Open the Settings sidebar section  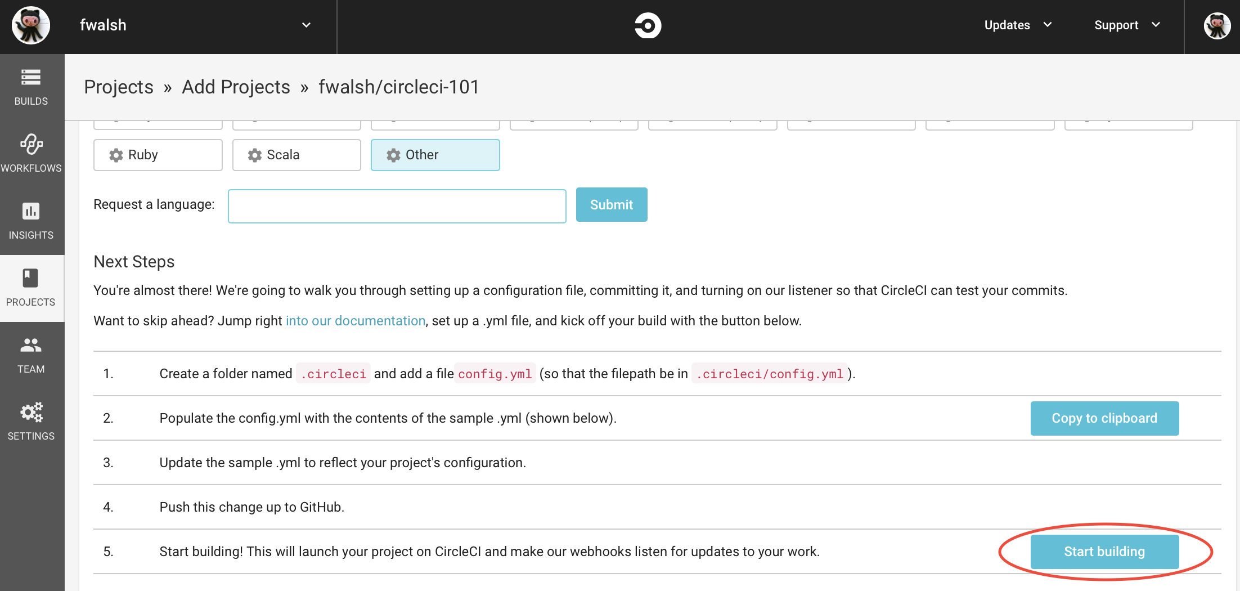[32, 422]
